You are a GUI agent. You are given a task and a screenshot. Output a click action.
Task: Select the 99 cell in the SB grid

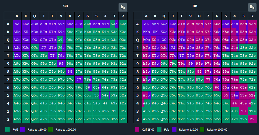[61, 64]
